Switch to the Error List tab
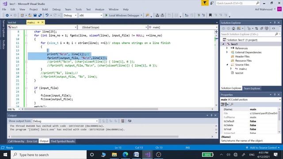Viewport: 283px width, 159px height. pyautogui.click(x=32, y=141)
